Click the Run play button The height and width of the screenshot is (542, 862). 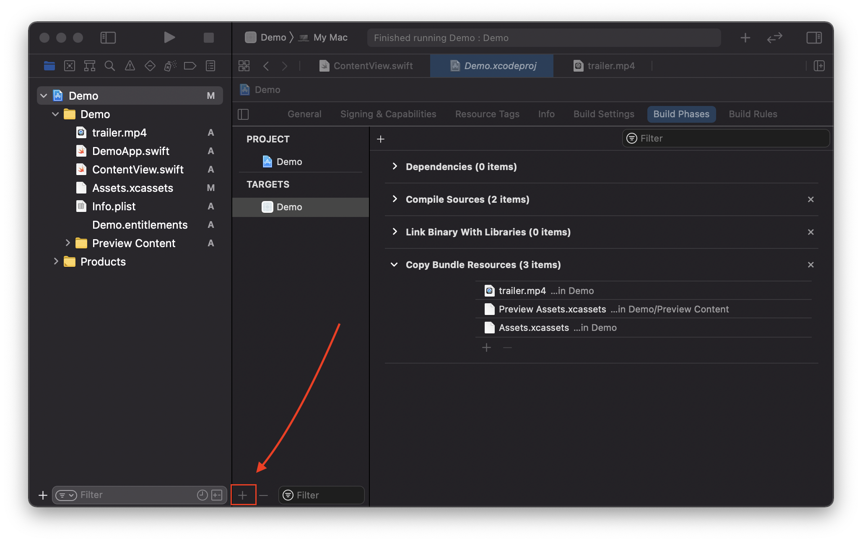169,38
